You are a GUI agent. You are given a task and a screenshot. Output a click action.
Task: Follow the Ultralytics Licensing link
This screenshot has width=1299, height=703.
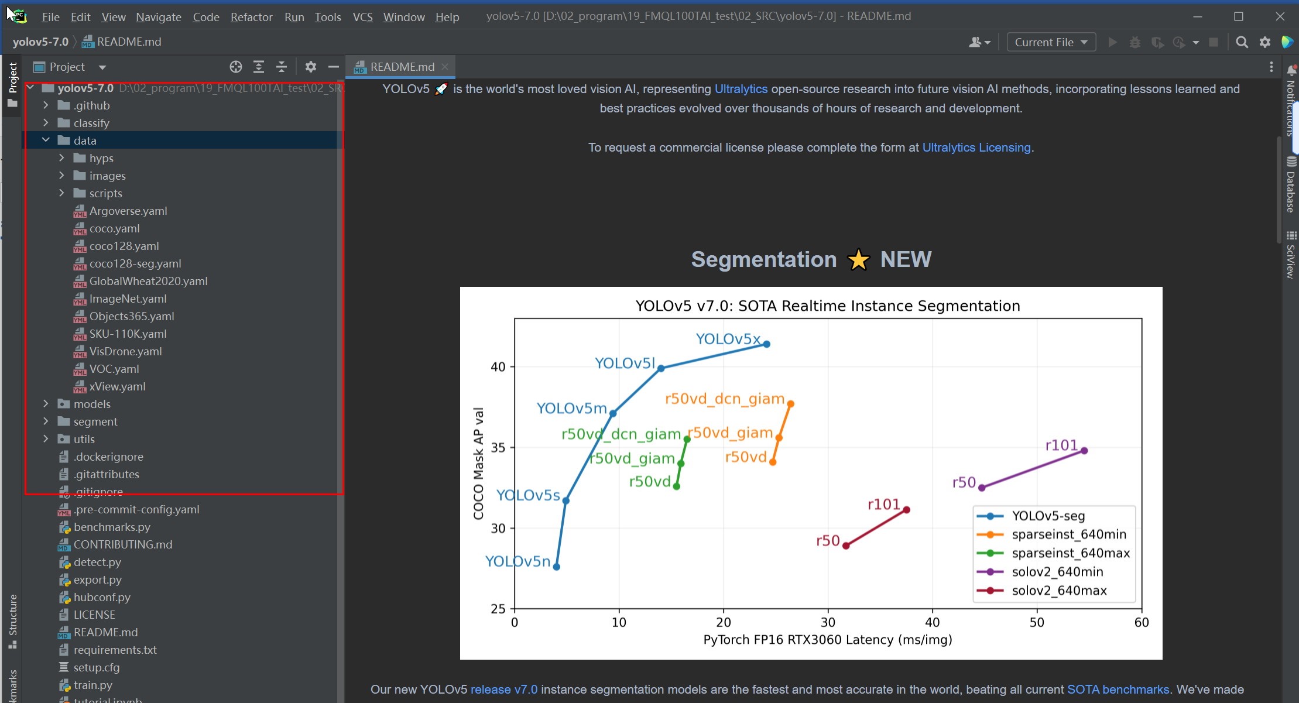pos(976,148)
